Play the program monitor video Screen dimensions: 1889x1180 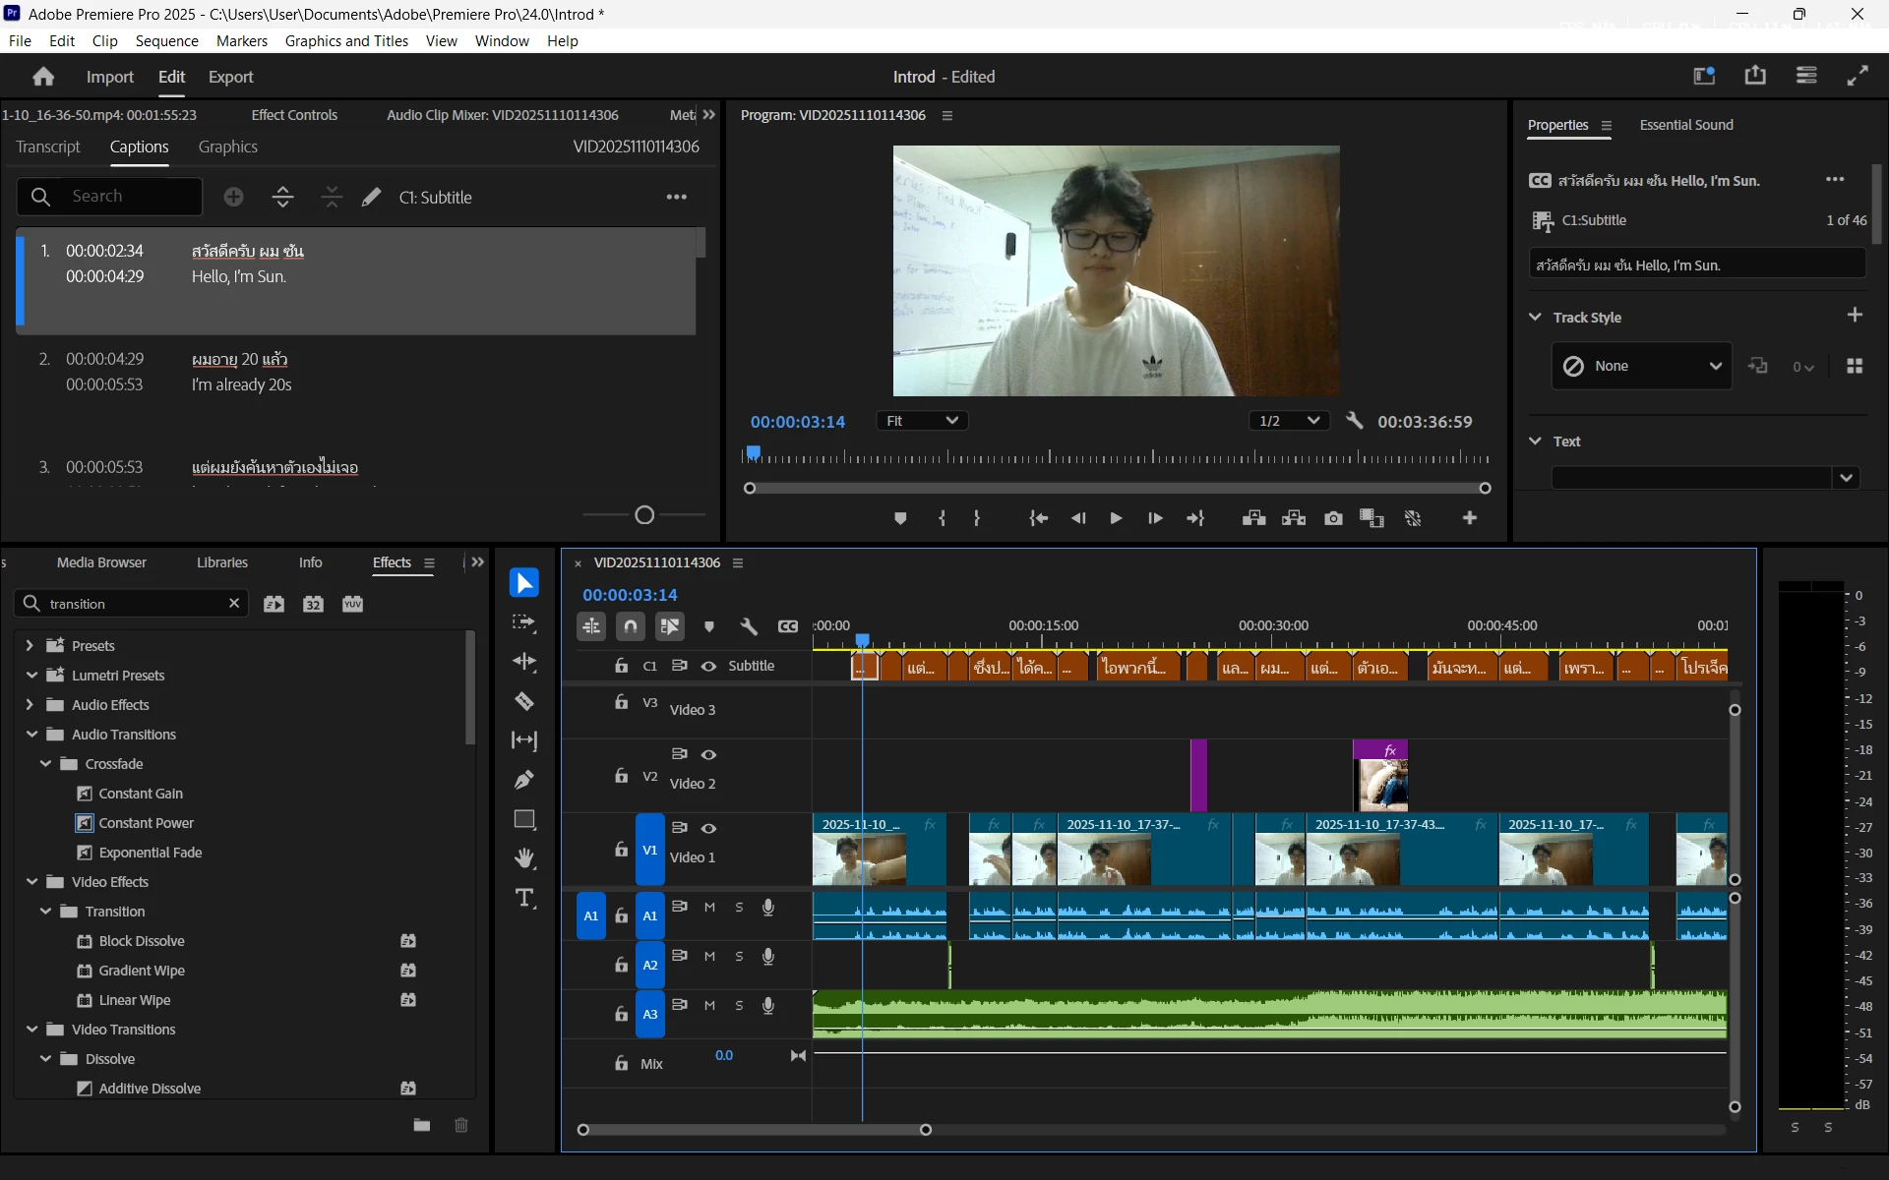pos(1116,518)
